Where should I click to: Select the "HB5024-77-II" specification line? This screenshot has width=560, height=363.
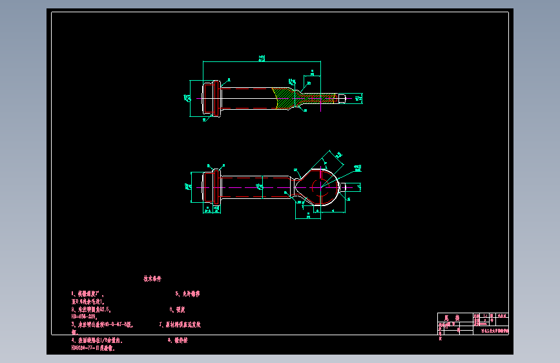point(93,348)
